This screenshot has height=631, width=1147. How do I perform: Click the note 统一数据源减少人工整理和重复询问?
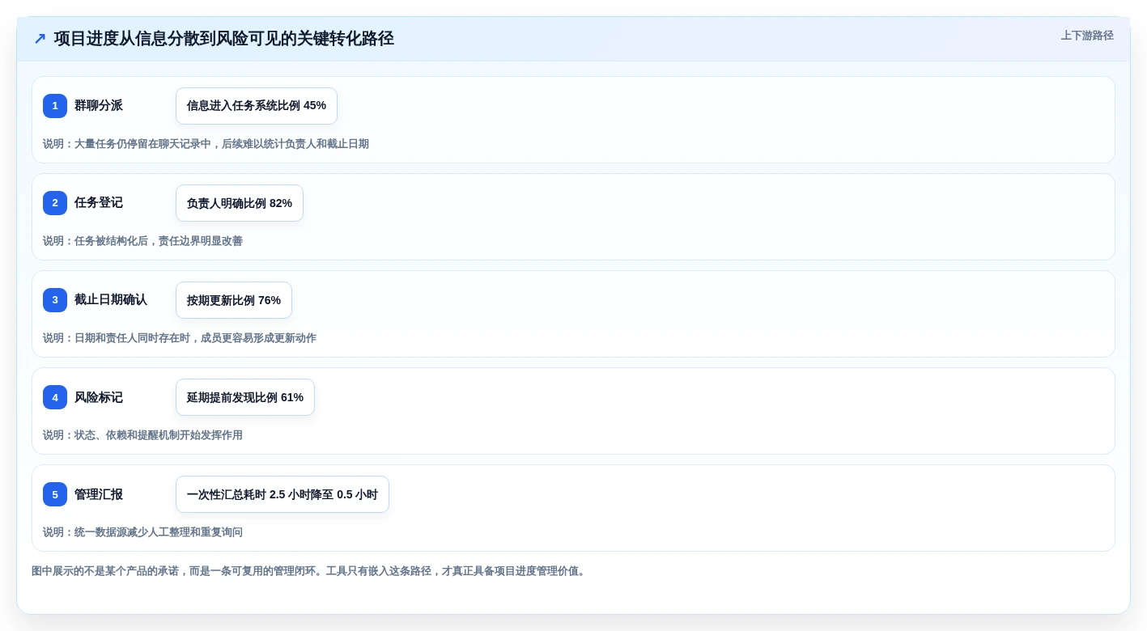[x=142, y=532]
